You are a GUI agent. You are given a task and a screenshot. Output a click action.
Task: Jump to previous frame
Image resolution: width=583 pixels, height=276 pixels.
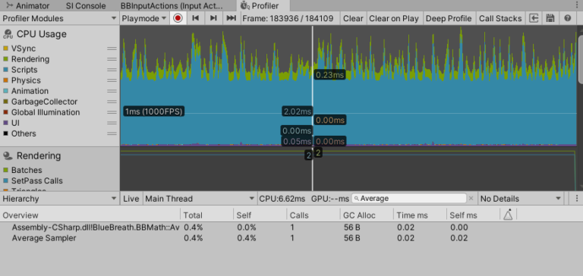pos(196,18)
